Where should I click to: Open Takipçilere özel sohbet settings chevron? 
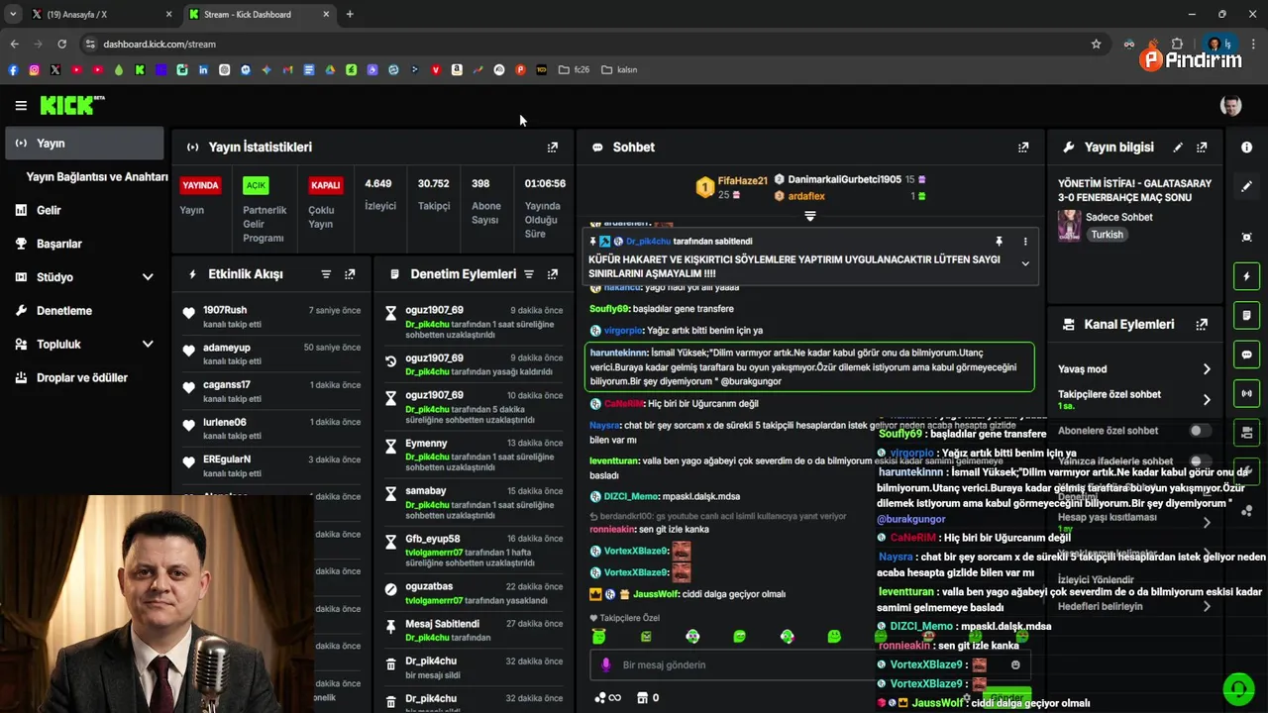1207,400
